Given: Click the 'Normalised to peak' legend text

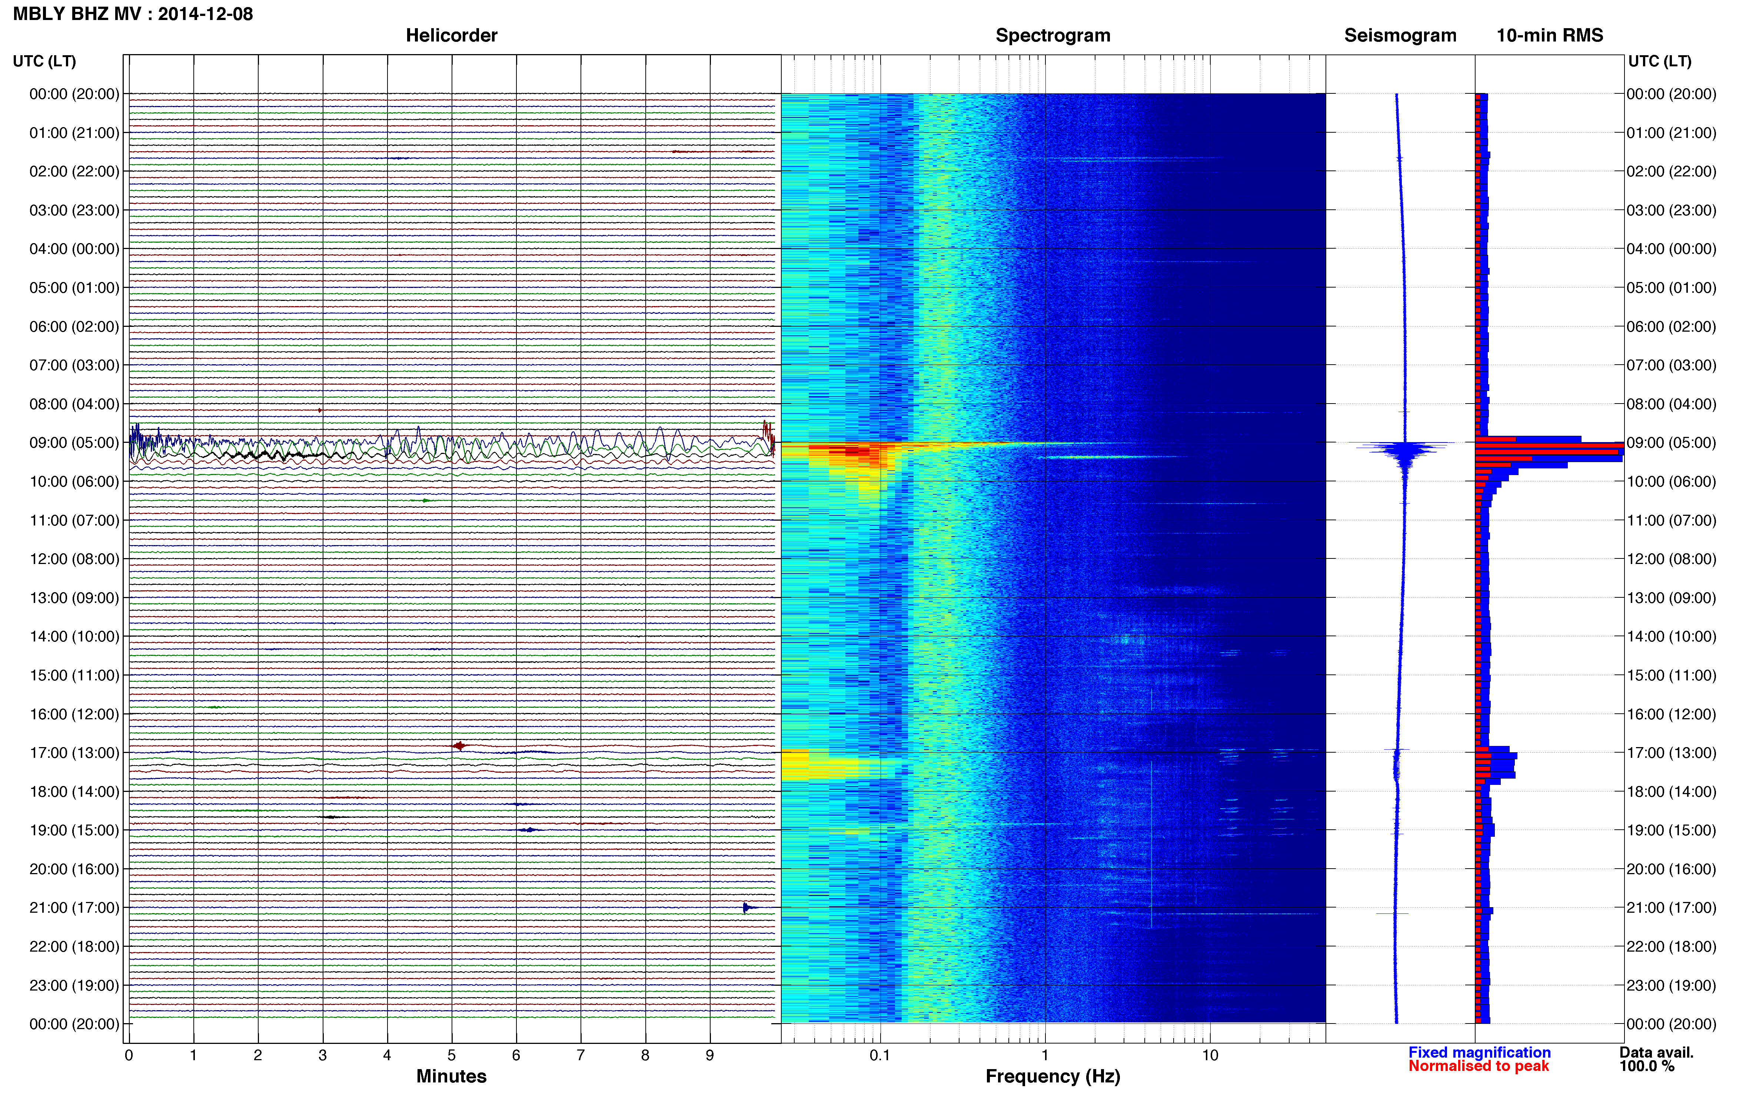Looking at the screenshot, I should coord(1479,1066).
